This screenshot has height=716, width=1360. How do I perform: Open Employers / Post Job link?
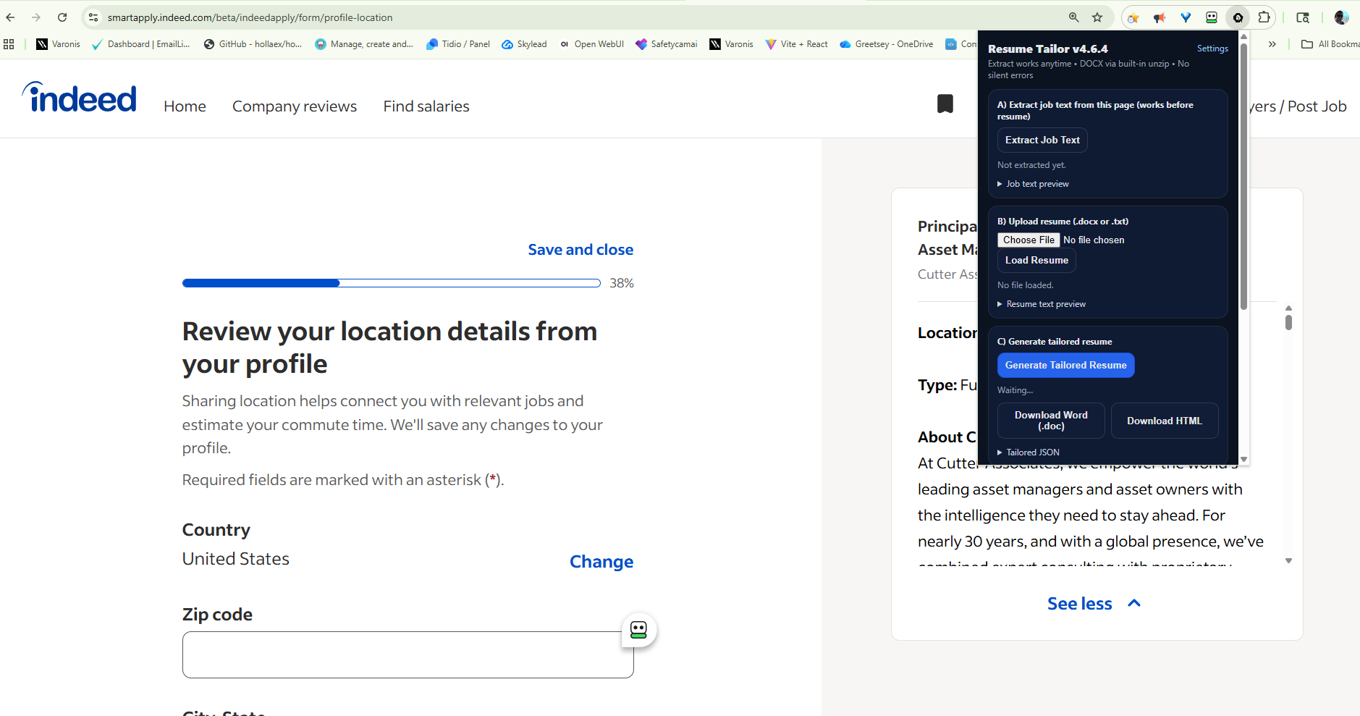[1298, 106]
